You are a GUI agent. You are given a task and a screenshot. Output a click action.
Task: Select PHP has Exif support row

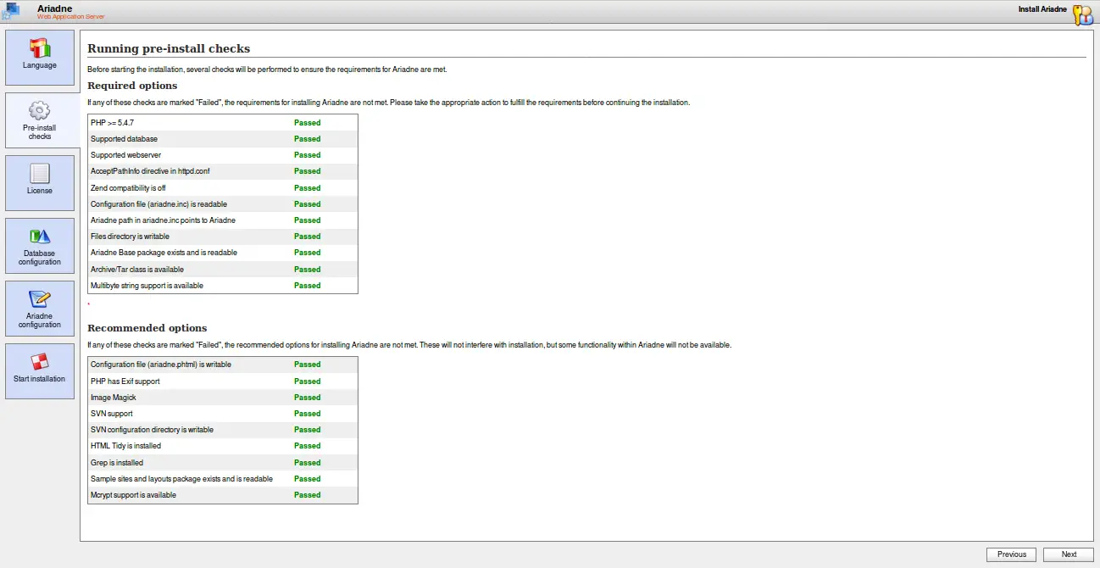(223, 381)
